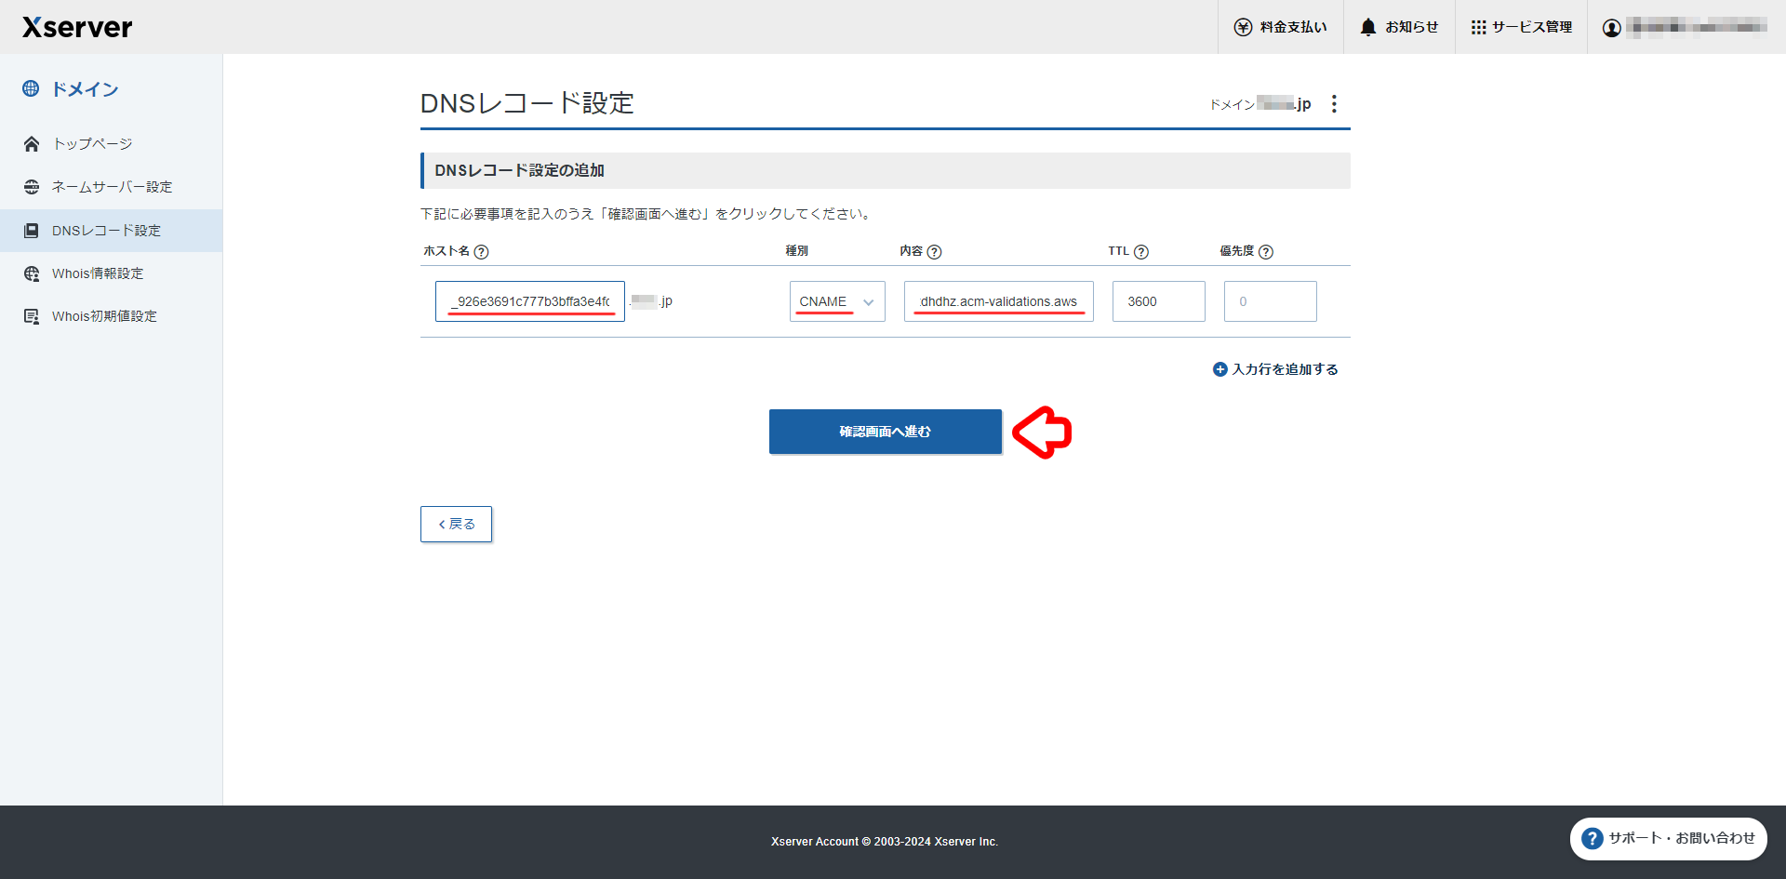Click the yen payment icon

1243,27
